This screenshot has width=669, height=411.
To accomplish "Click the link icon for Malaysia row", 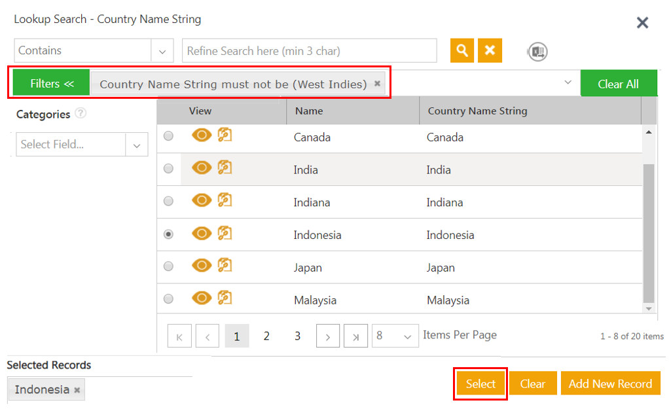I will [x=225, y=298].
